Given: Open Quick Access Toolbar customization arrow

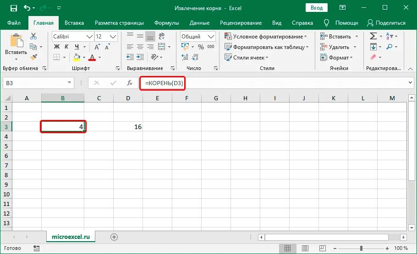Looking at the screenshot, I should (x=59, y=8).
